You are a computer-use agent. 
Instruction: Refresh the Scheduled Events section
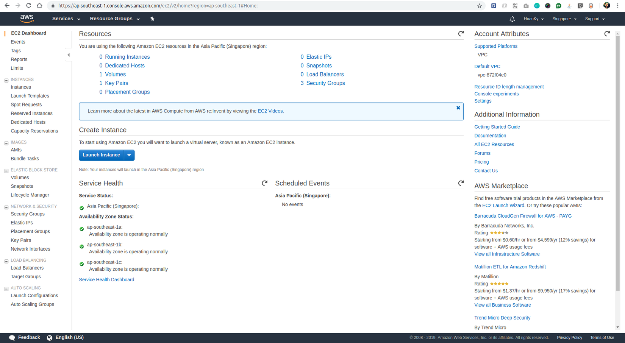[x=461, y=183]
